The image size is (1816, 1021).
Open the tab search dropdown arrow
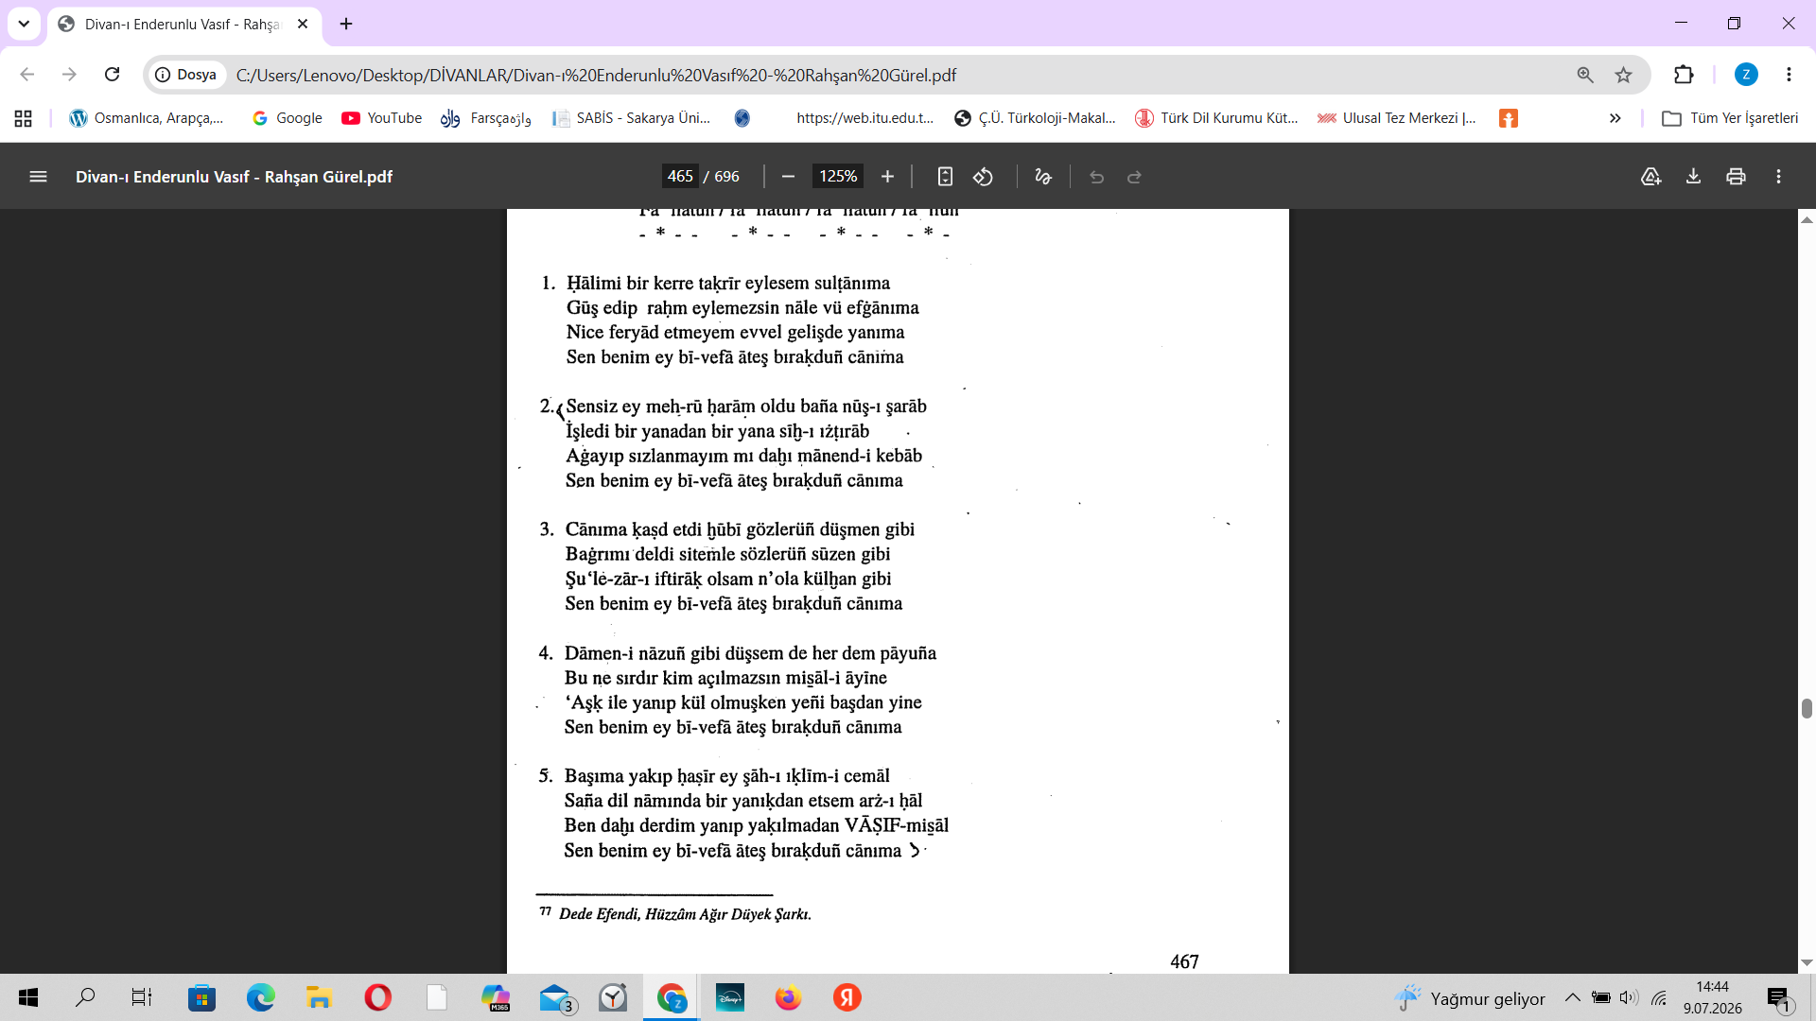pyautogui.click(x=24, y=24)
